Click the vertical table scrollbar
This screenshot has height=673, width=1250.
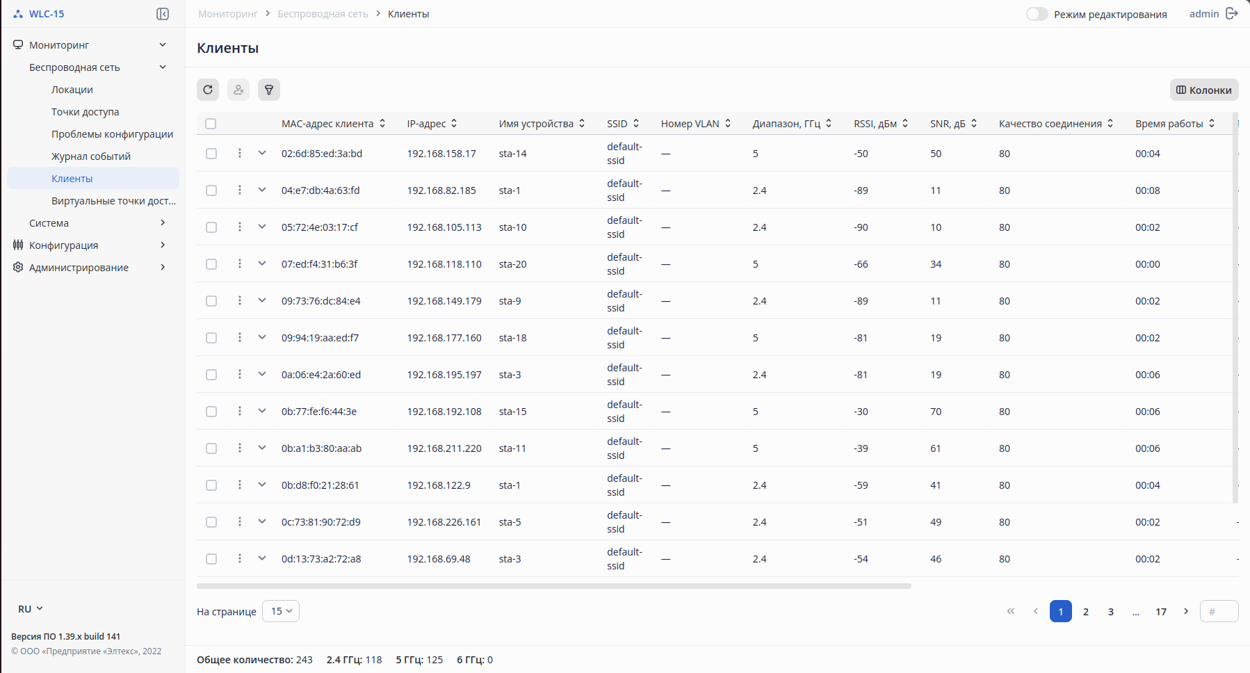coord(1235,308)
